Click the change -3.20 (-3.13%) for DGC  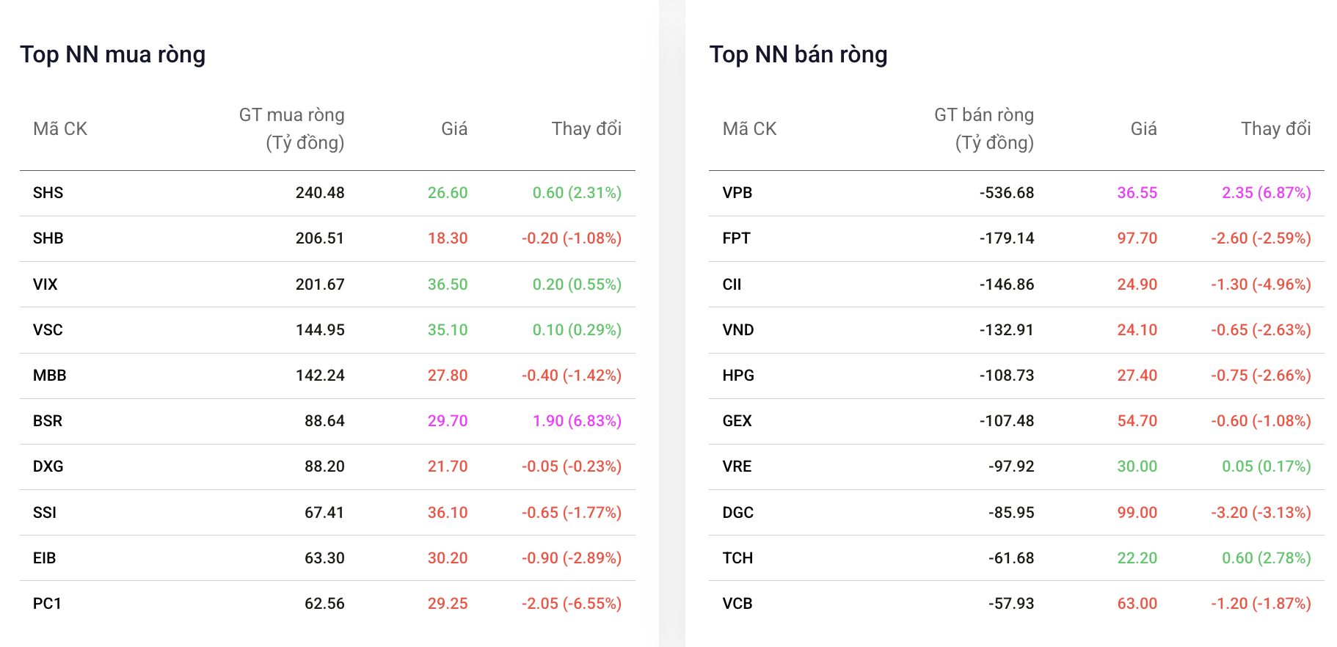pyautogui.click(x=1261, y=513)
